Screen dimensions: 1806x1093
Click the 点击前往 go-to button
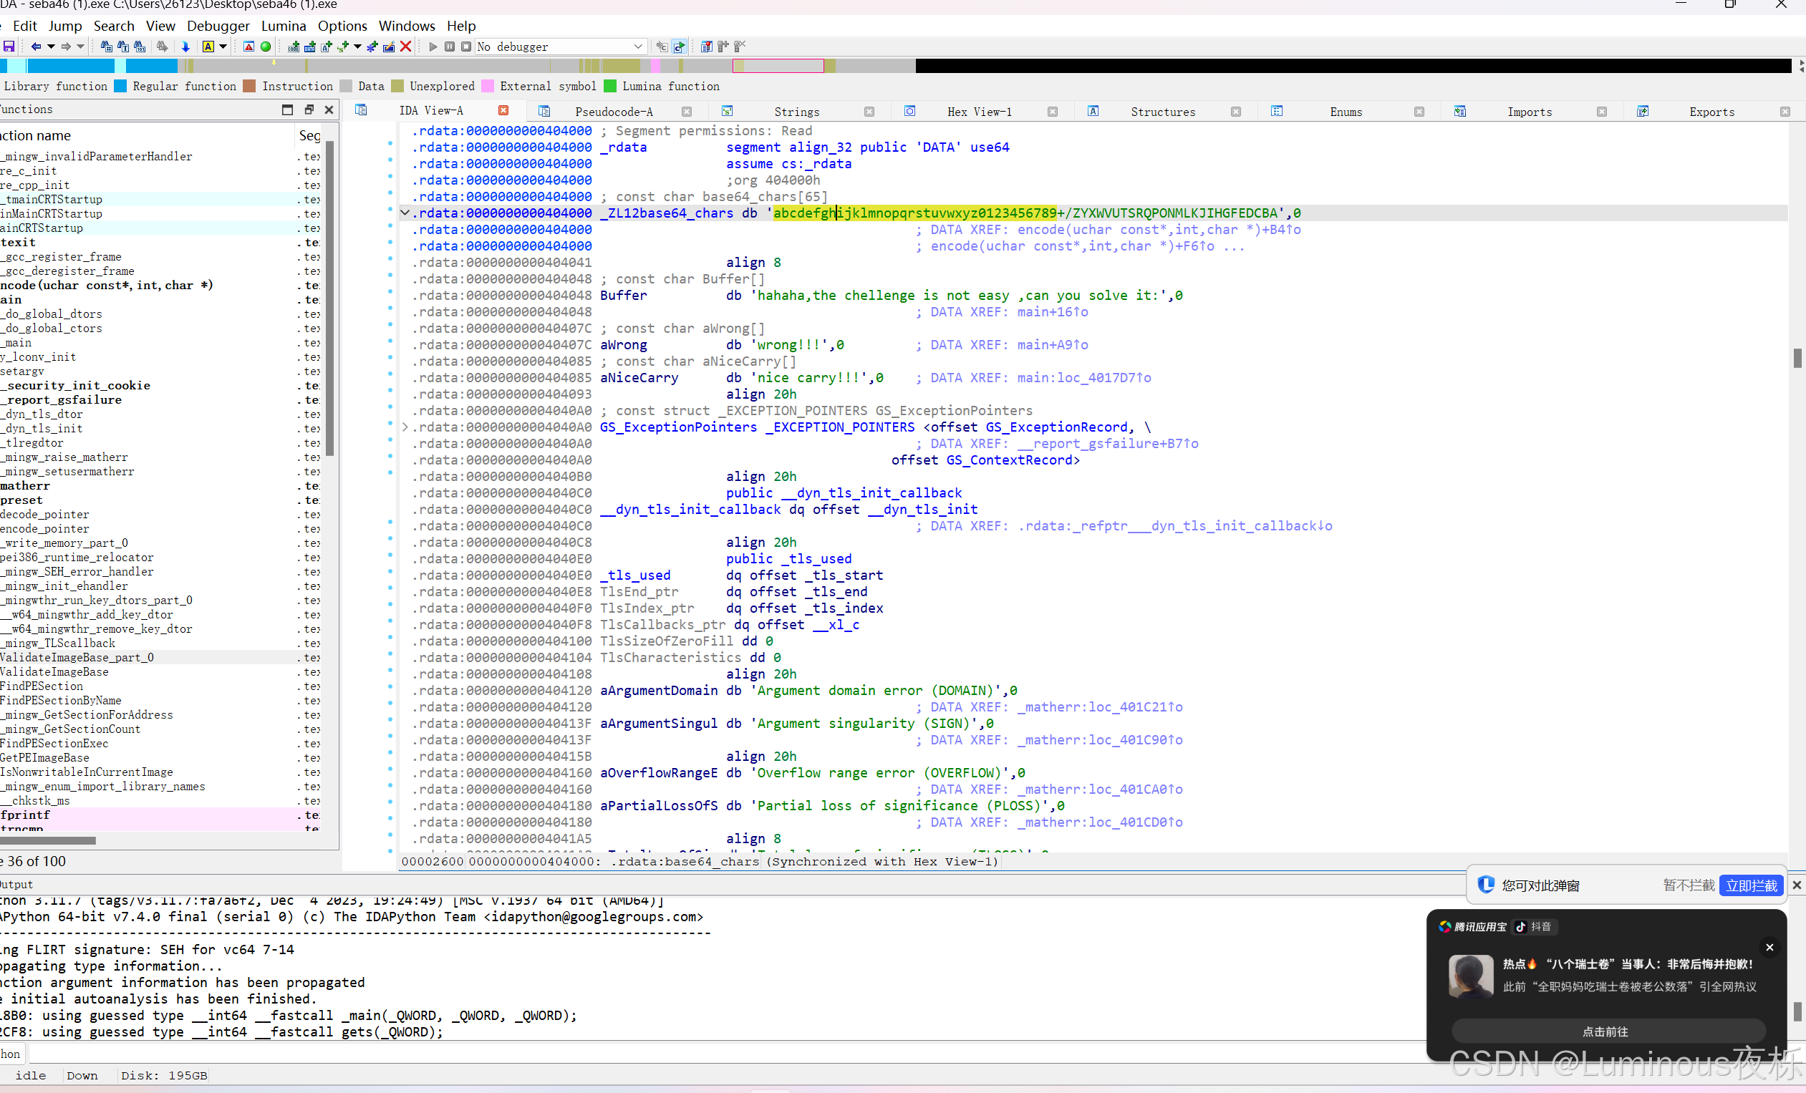point(1605,1031)
